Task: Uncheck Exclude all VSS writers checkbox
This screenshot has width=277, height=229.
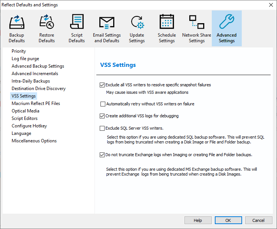Action: [x=102, y=85]
